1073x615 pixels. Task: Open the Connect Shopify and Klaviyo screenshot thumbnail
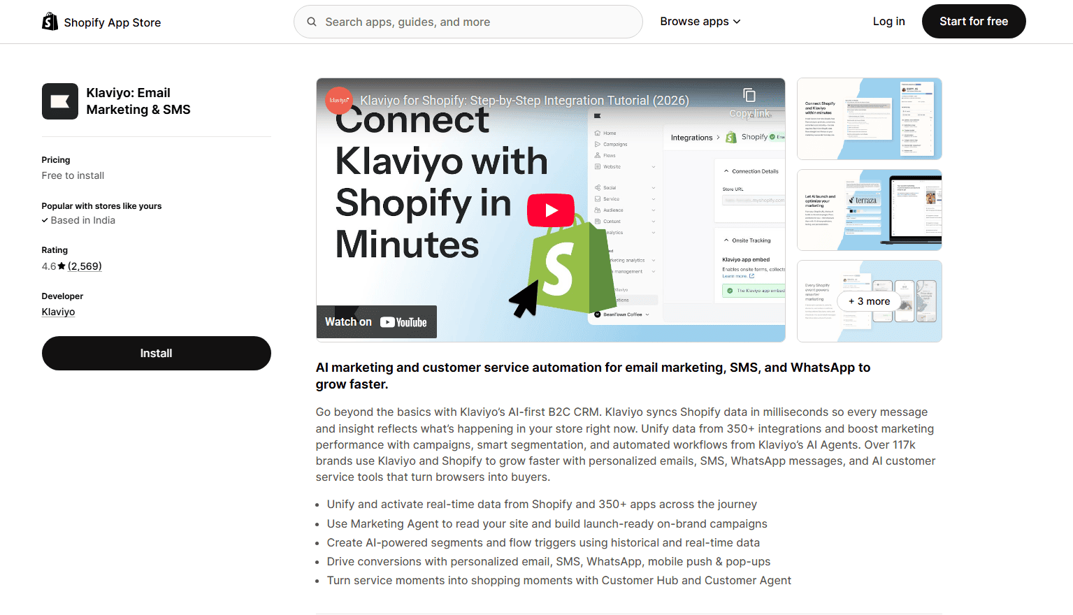click(870, 119)
